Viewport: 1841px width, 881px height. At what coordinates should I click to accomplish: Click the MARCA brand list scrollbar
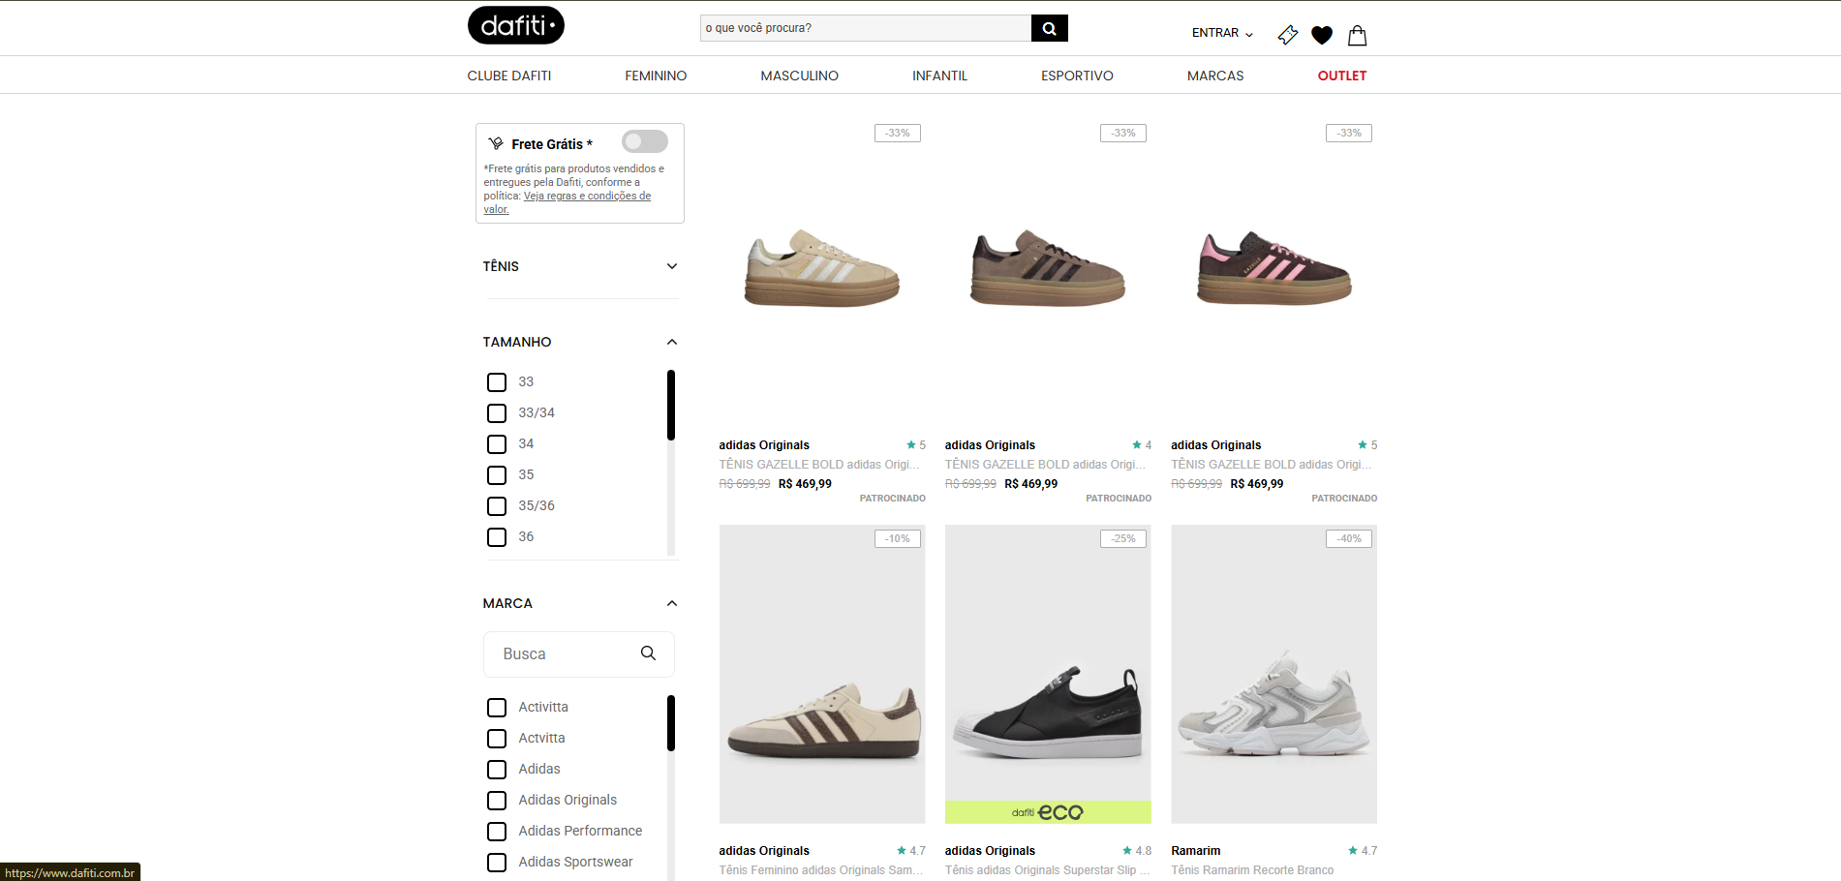(x=671, y=723)
